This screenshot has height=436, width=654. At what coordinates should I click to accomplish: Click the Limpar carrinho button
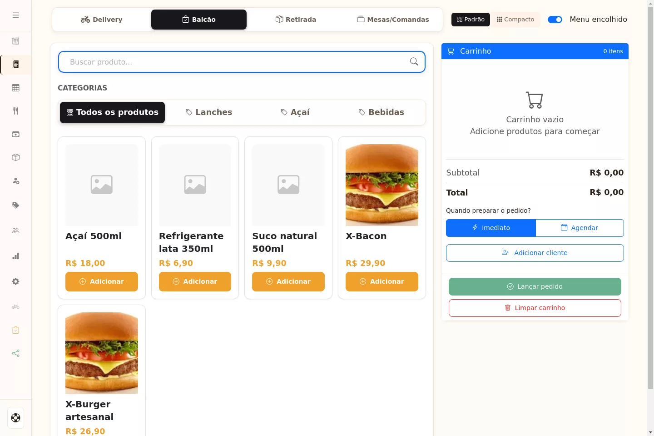535,308
